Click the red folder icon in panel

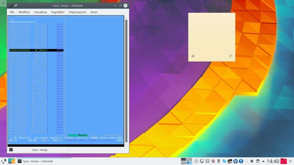[x=284, y=161]
